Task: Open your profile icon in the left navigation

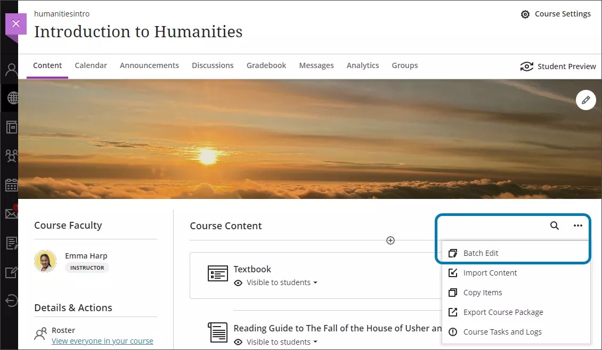Action: [11, 69]
